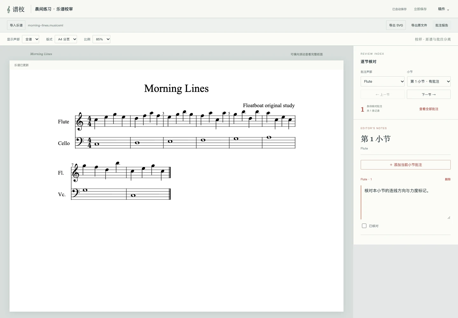This screenshot has height=318, width=458.
Task: Click 导出原文件 to export original
Action: 419,25
